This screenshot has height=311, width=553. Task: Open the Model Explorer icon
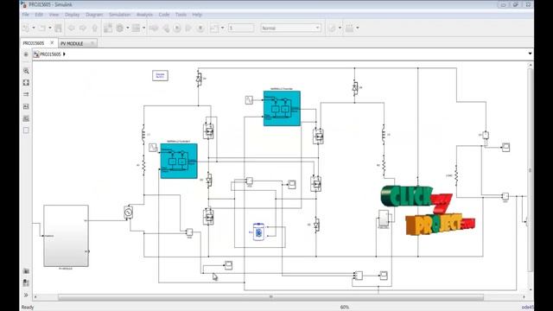click(137, 28)
